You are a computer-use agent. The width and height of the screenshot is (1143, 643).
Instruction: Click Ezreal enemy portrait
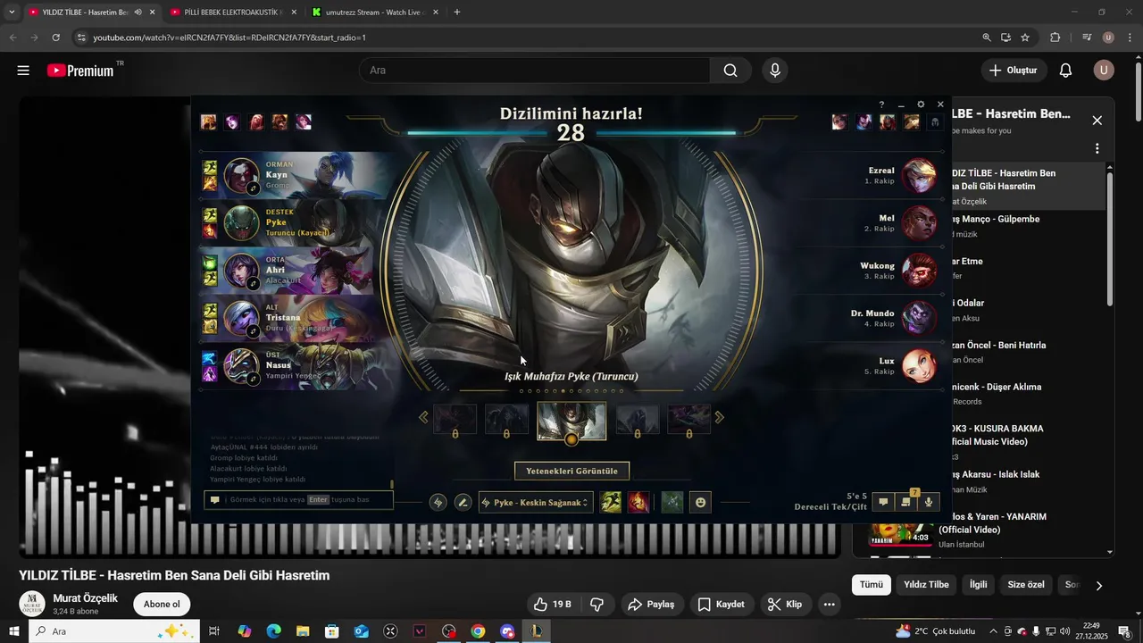(x=919, y=176)
